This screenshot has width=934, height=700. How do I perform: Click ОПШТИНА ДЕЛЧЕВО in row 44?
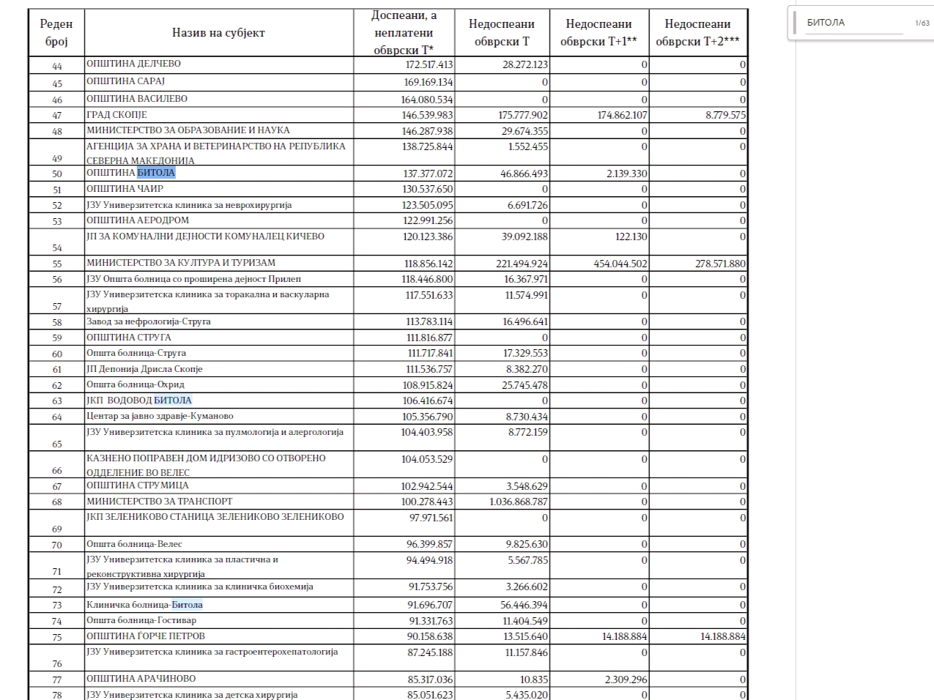pos(133,64)
